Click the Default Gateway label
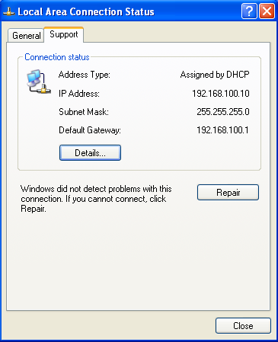Viewport: 278px width, 342px height. click(x=90, y=130)
